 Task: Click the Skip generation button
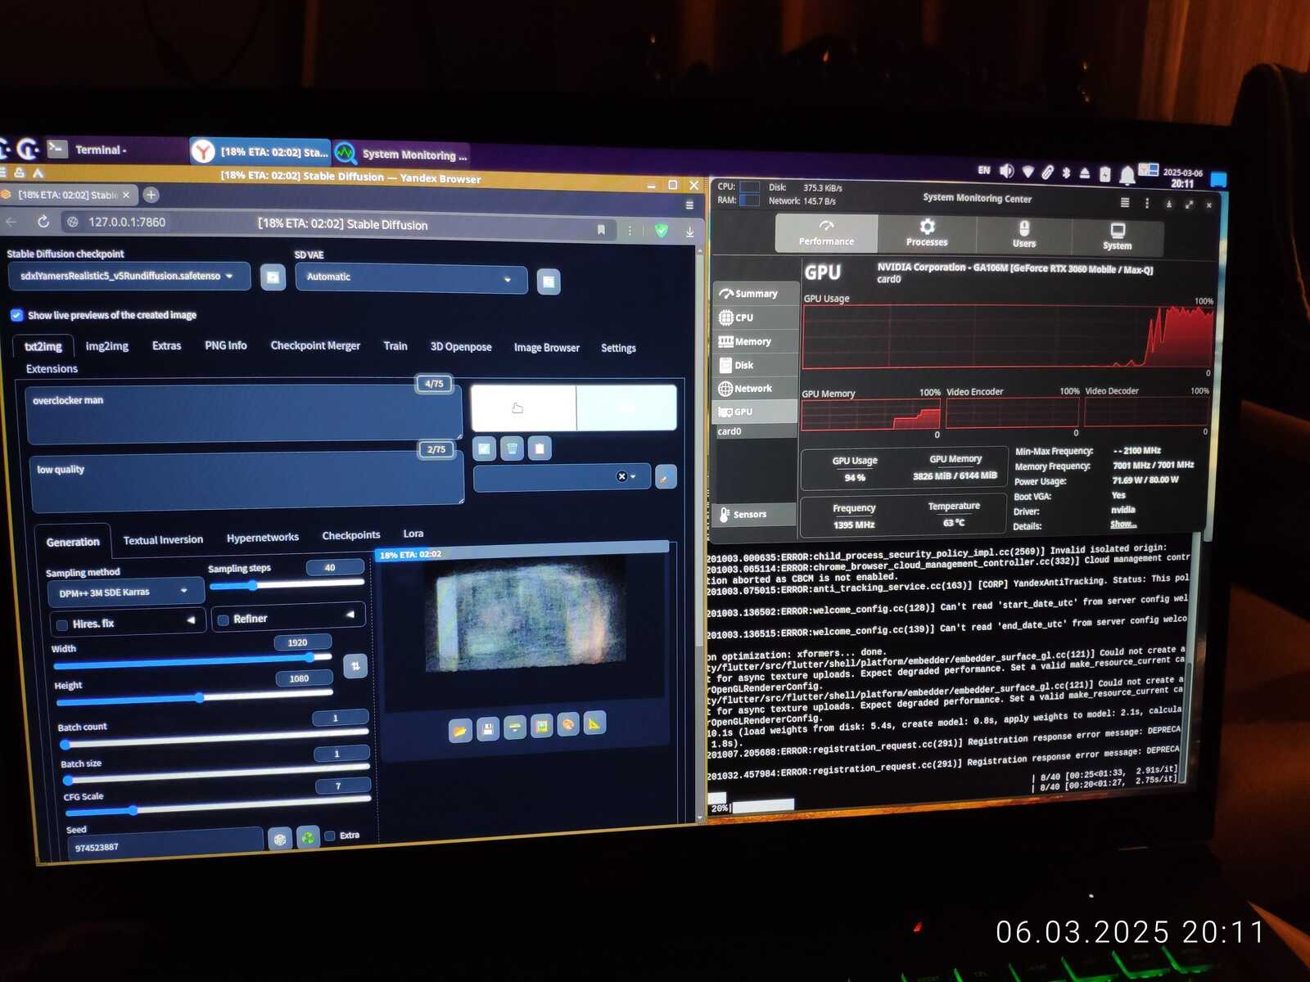[627, 408]
